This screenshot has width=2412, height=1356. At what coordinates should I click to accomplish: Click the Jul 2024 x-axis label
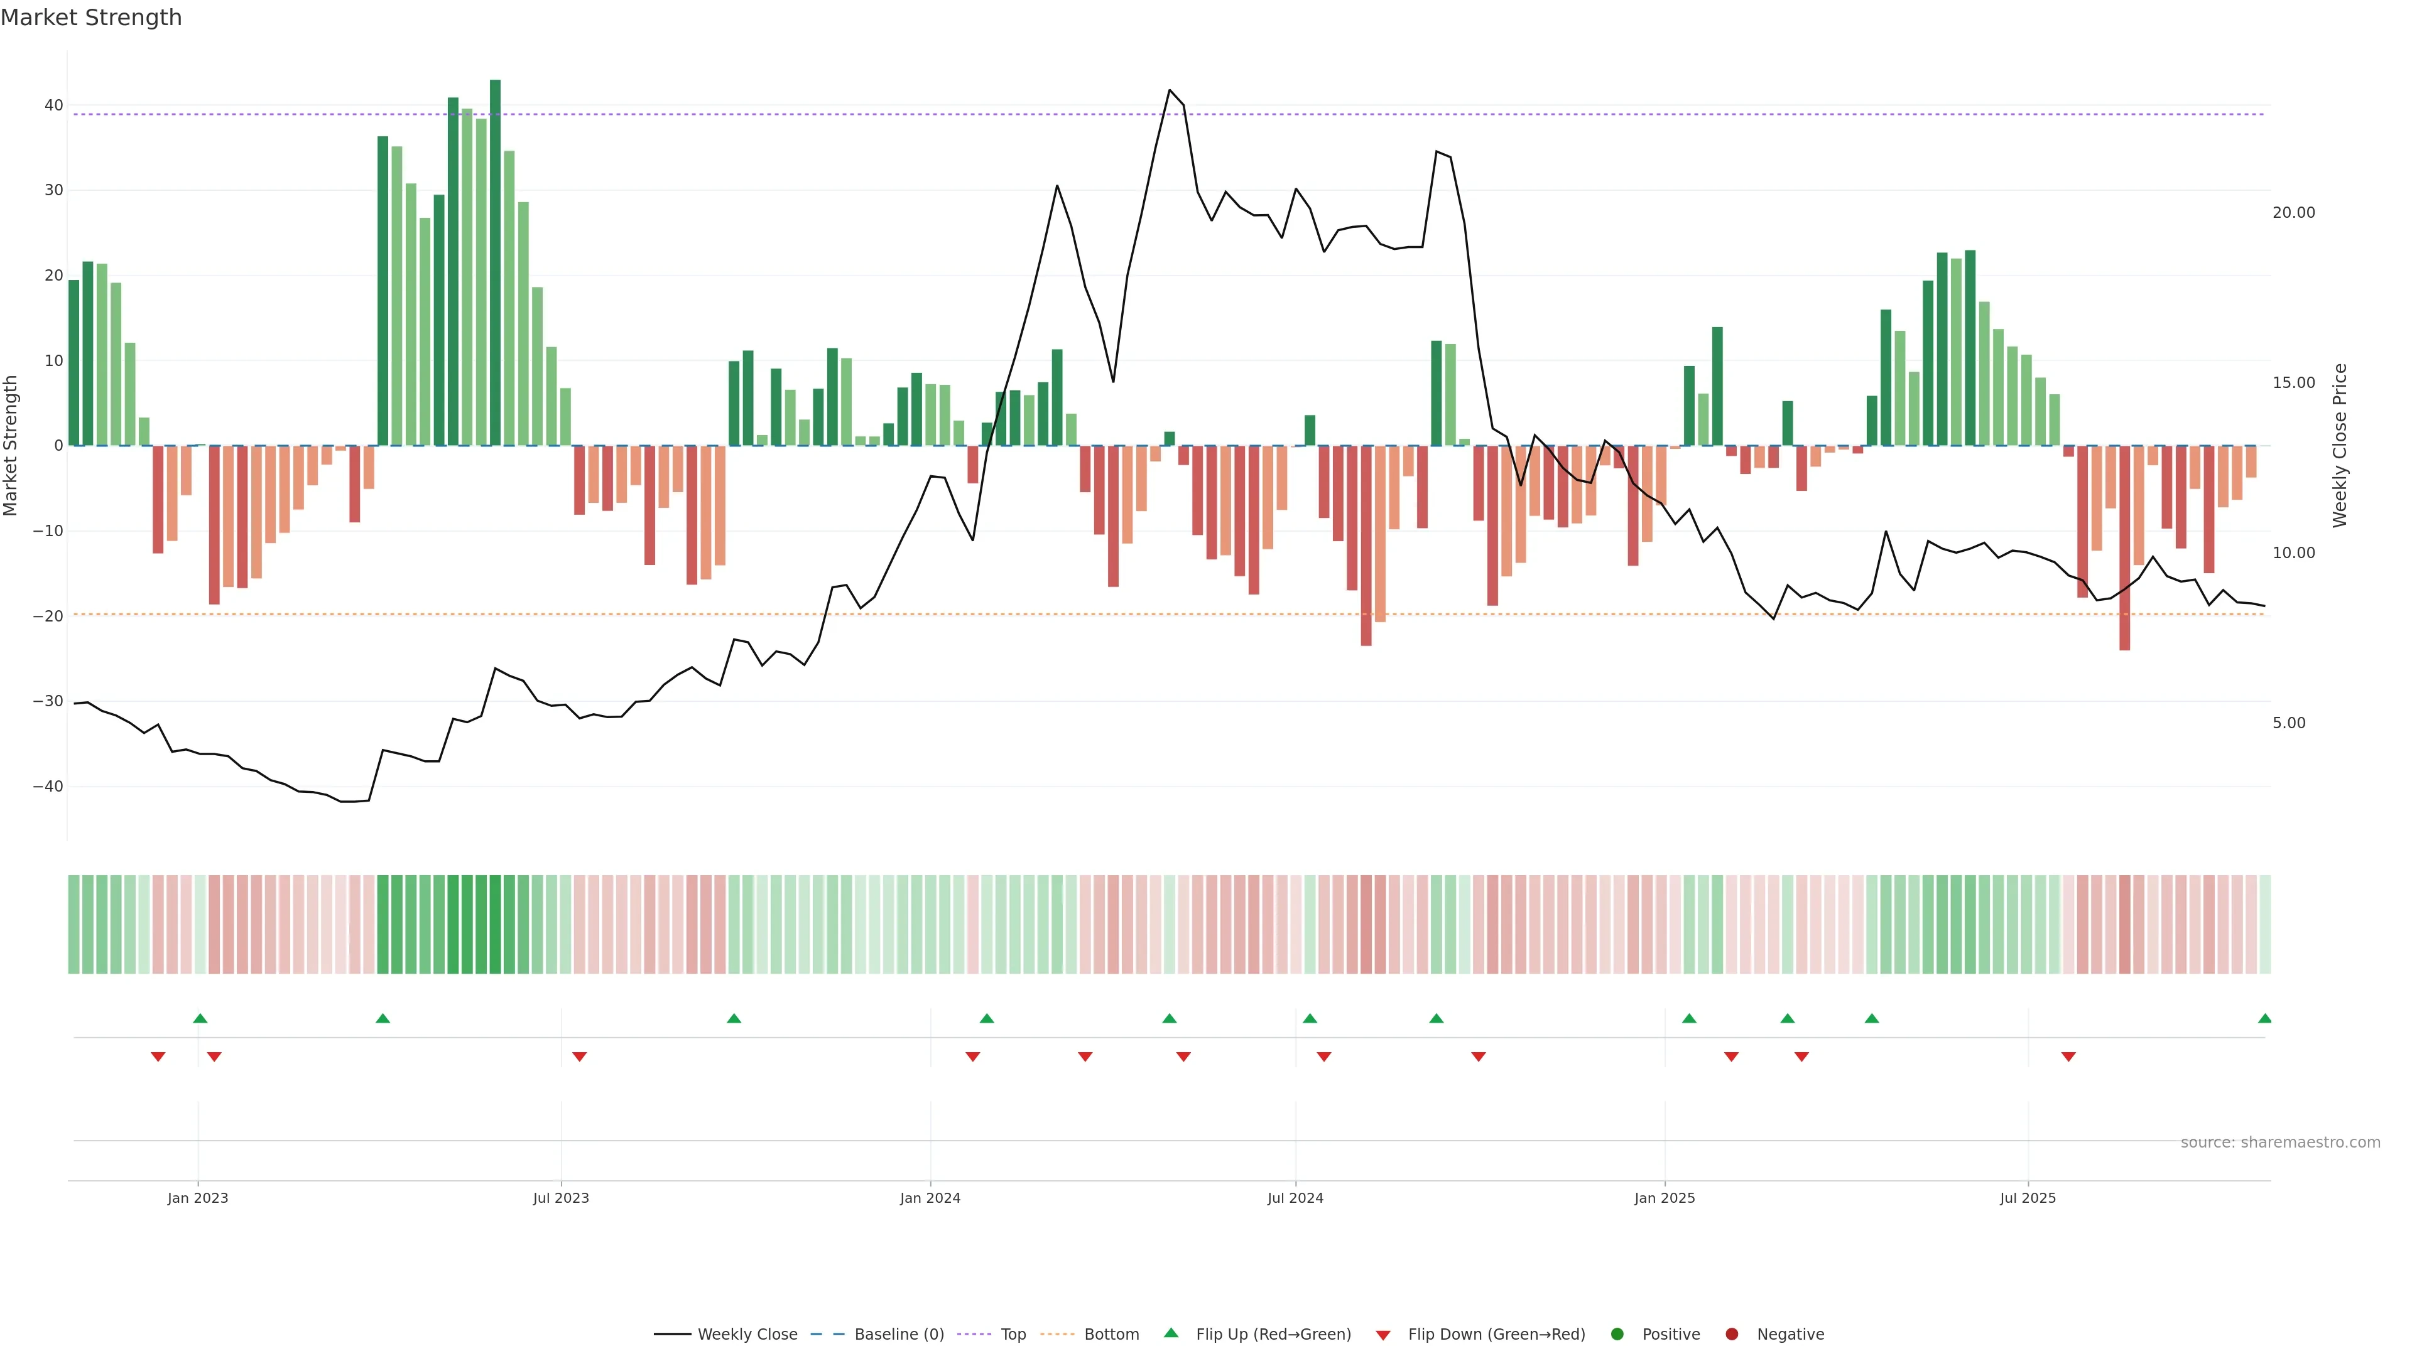click(1295, 1198)
